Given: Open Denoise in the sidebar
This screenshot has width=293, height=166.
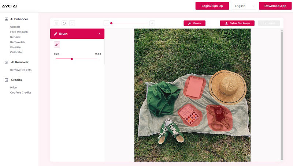Looking at the screenshot, I should (x=15, y=37).
